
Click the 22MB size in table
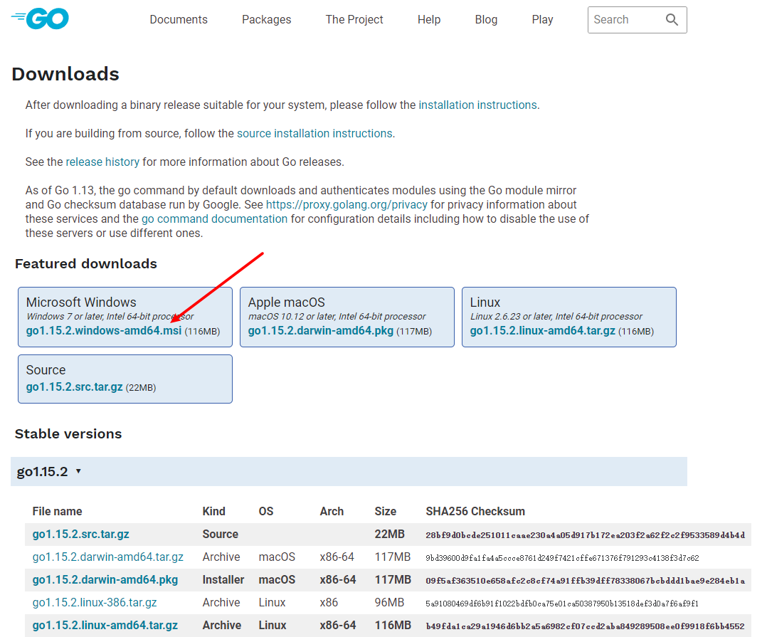tap(389, 535)
